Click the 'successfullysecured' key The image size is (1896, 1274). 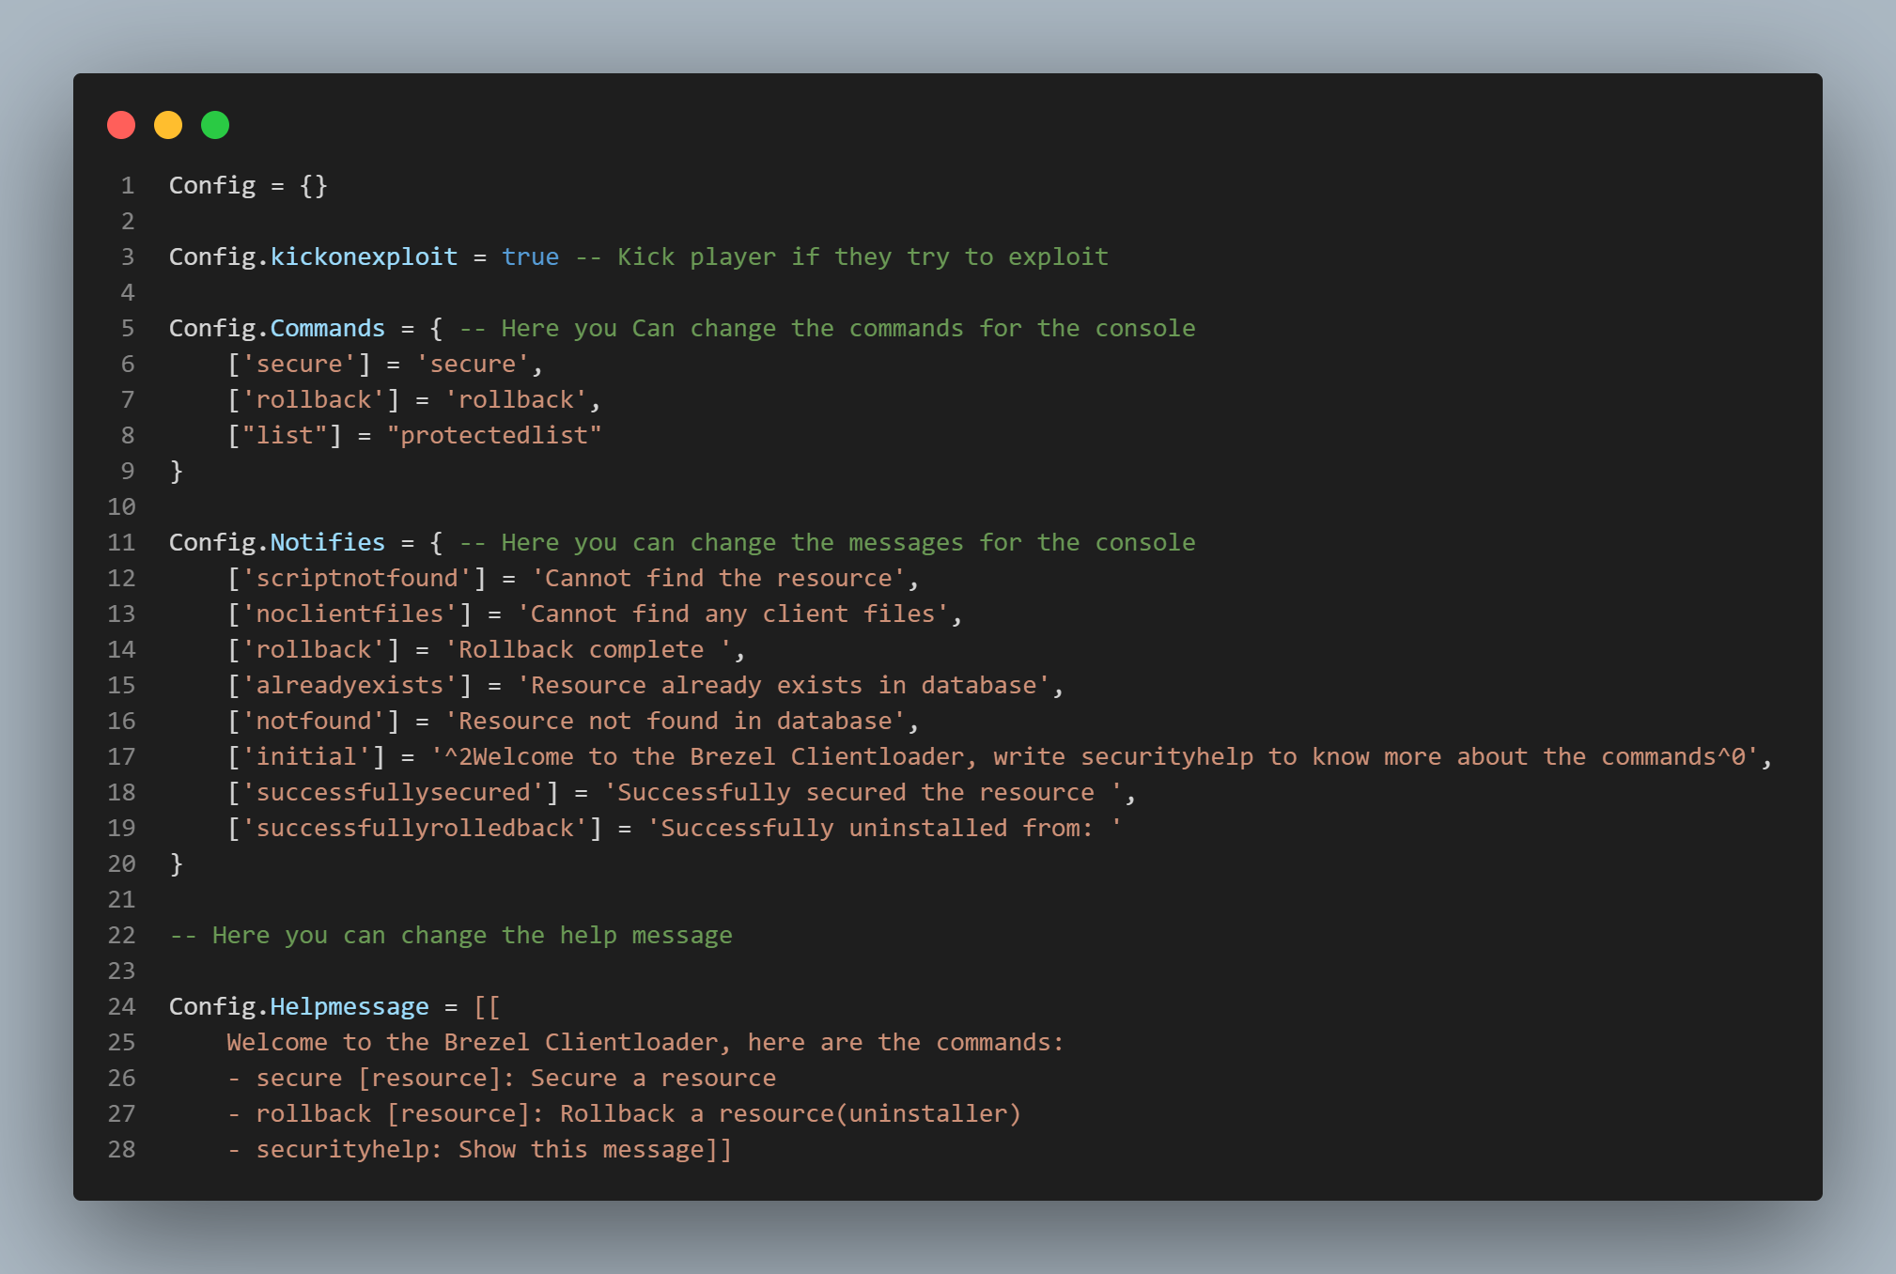click(393, 793)
